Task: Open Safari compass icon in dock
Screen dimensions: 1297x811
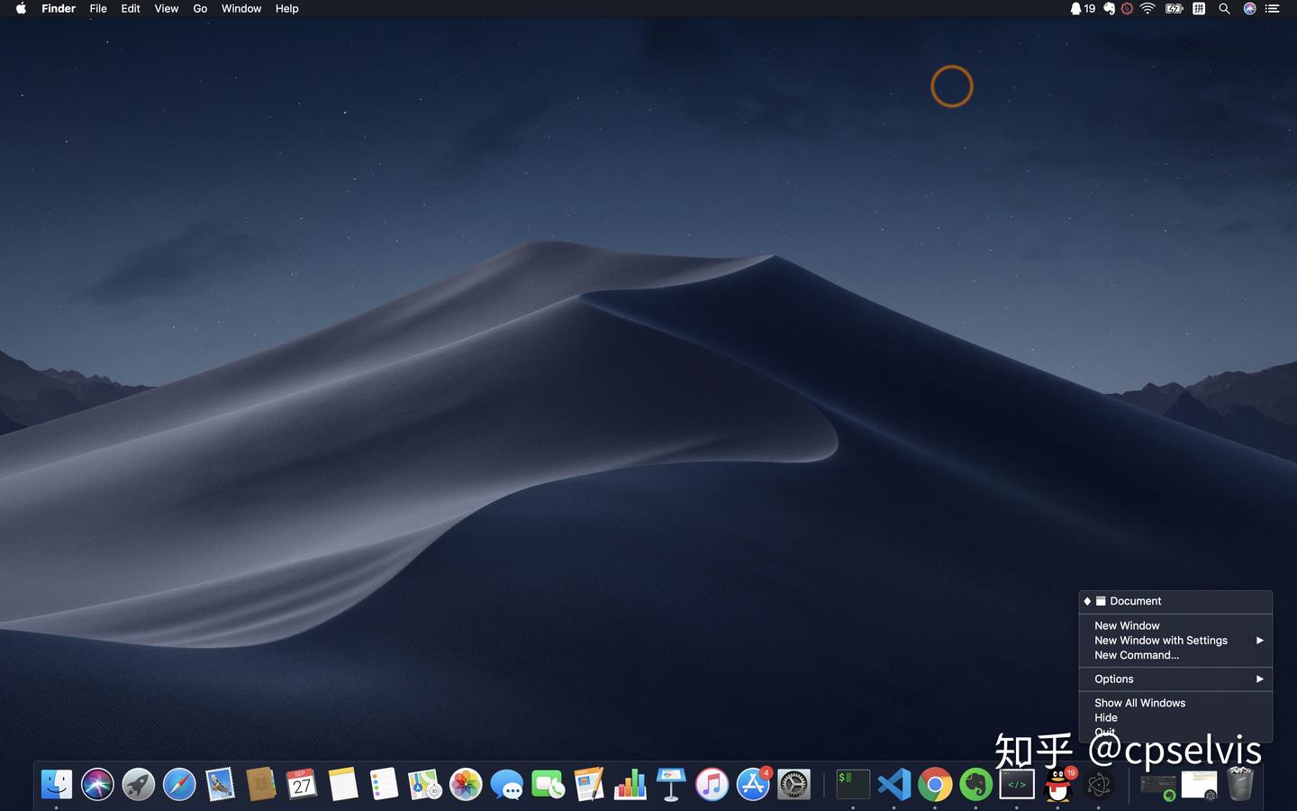Action: click(x=179, y=785)
